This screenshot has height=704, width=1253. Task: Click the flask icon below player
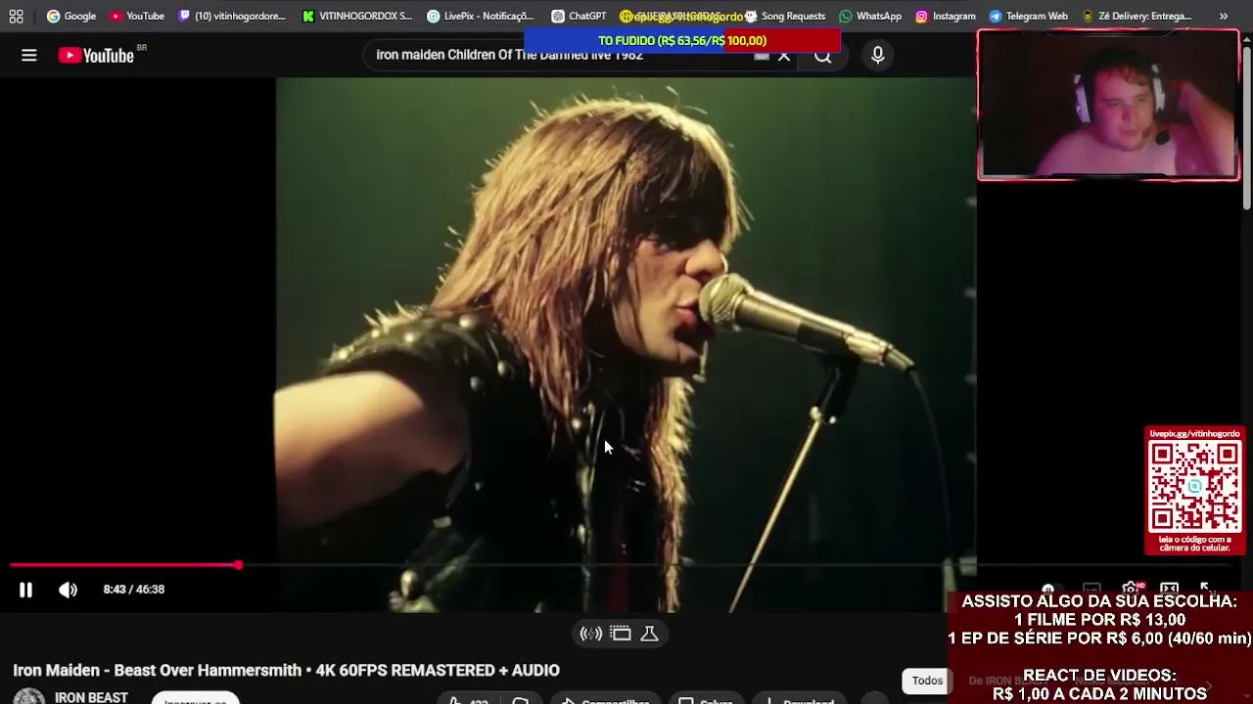click(x=649, y=634)
